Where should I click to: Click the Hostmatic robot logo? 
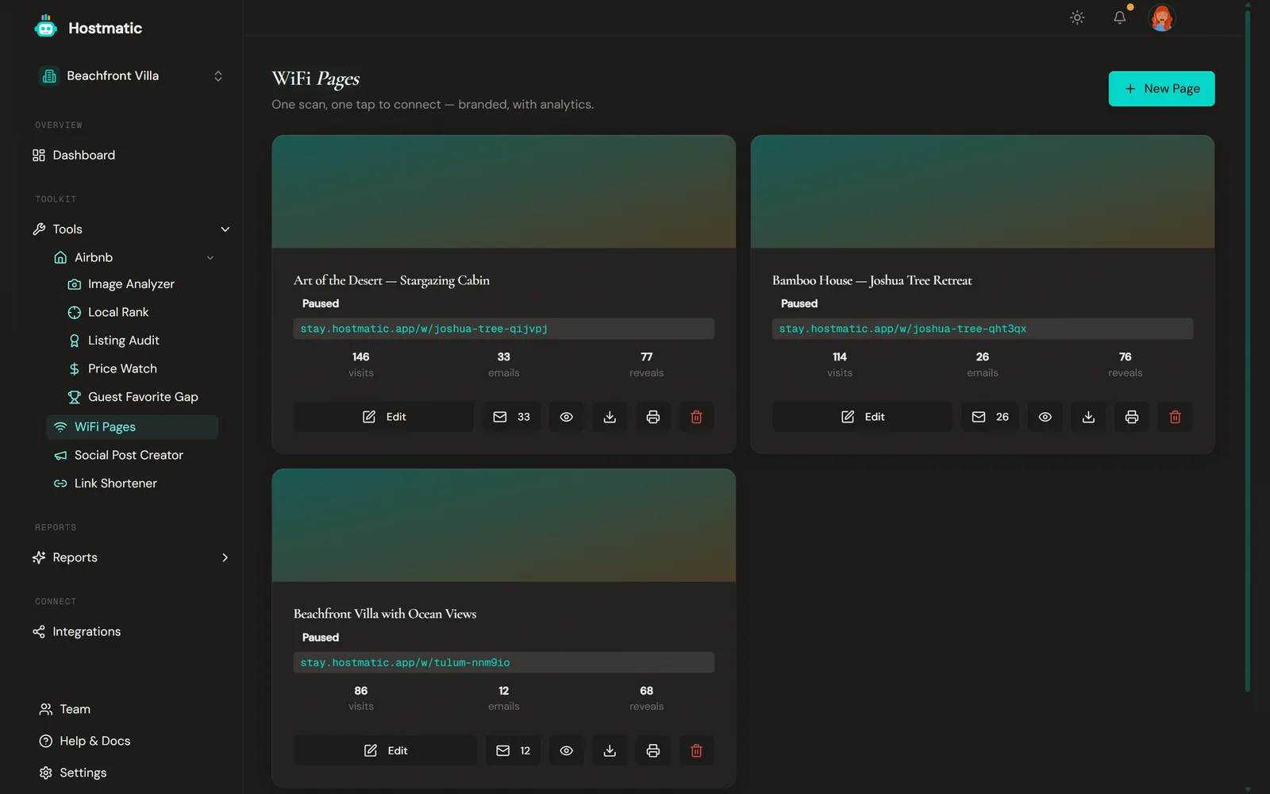click(46, 27)
